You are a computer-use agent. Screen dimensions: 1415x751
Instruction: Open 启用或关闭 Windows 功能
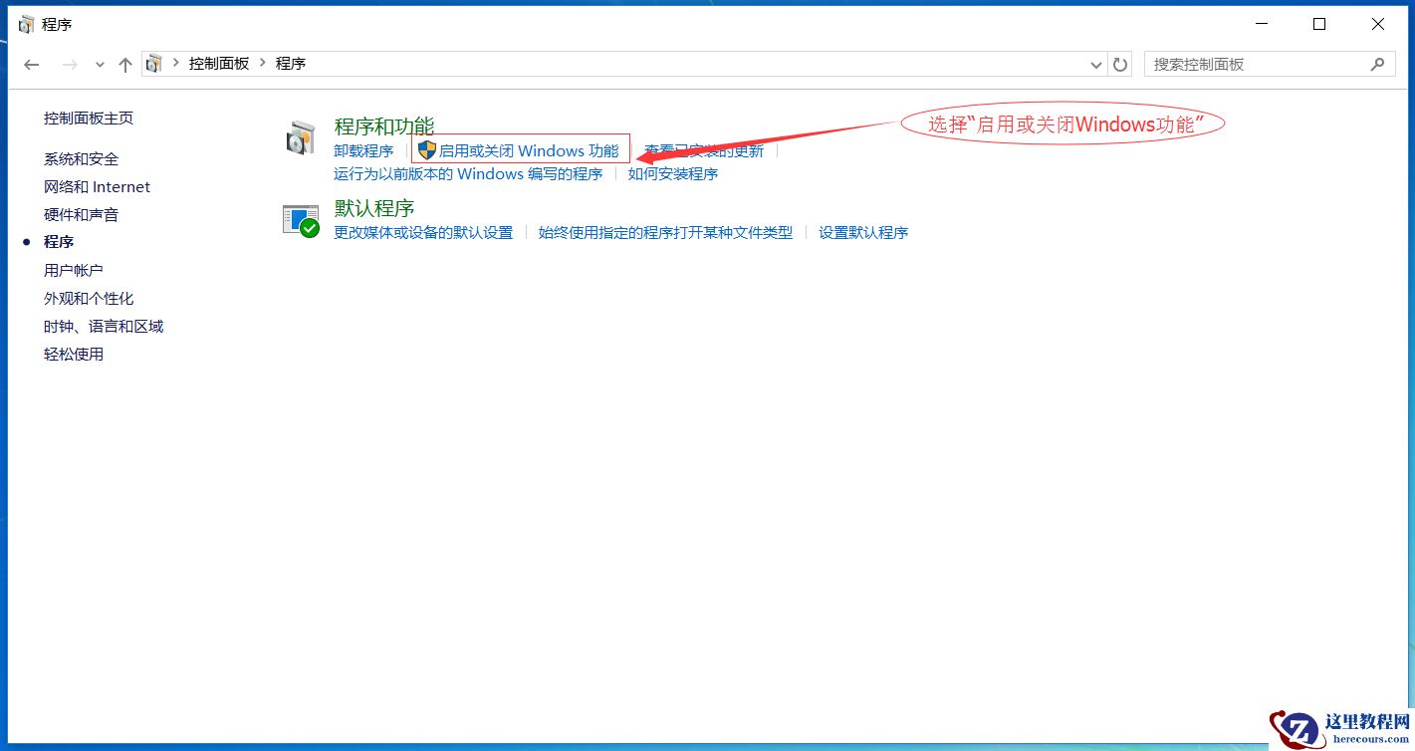coord(529,150)
